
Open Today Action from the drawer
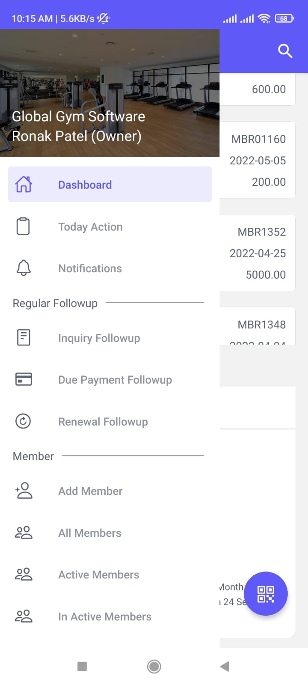110,226
